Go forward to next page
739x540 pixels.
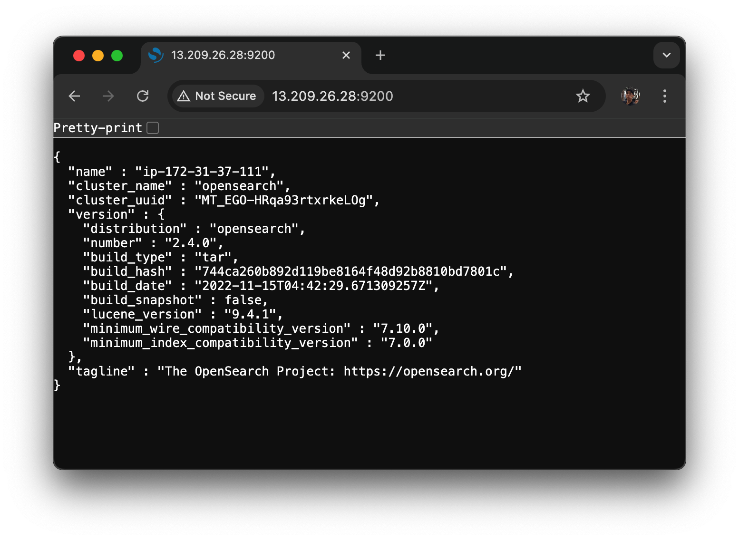[108, 96]
